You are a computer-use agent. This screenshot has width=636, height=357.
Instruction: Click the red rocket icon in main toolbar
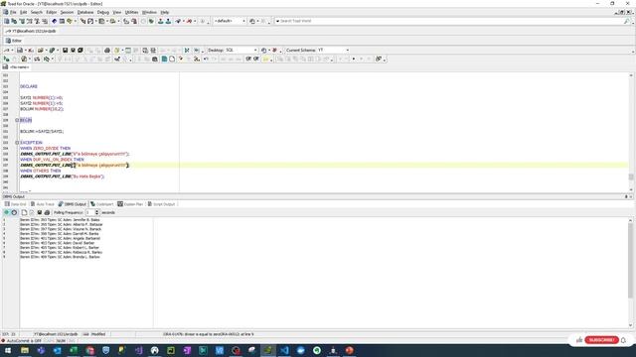[189, 21]
